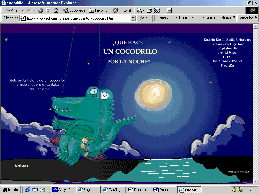Click the Discuss toolbar icon
The width and height of the screenshot is (259, 194).
(x=169, y=10)
